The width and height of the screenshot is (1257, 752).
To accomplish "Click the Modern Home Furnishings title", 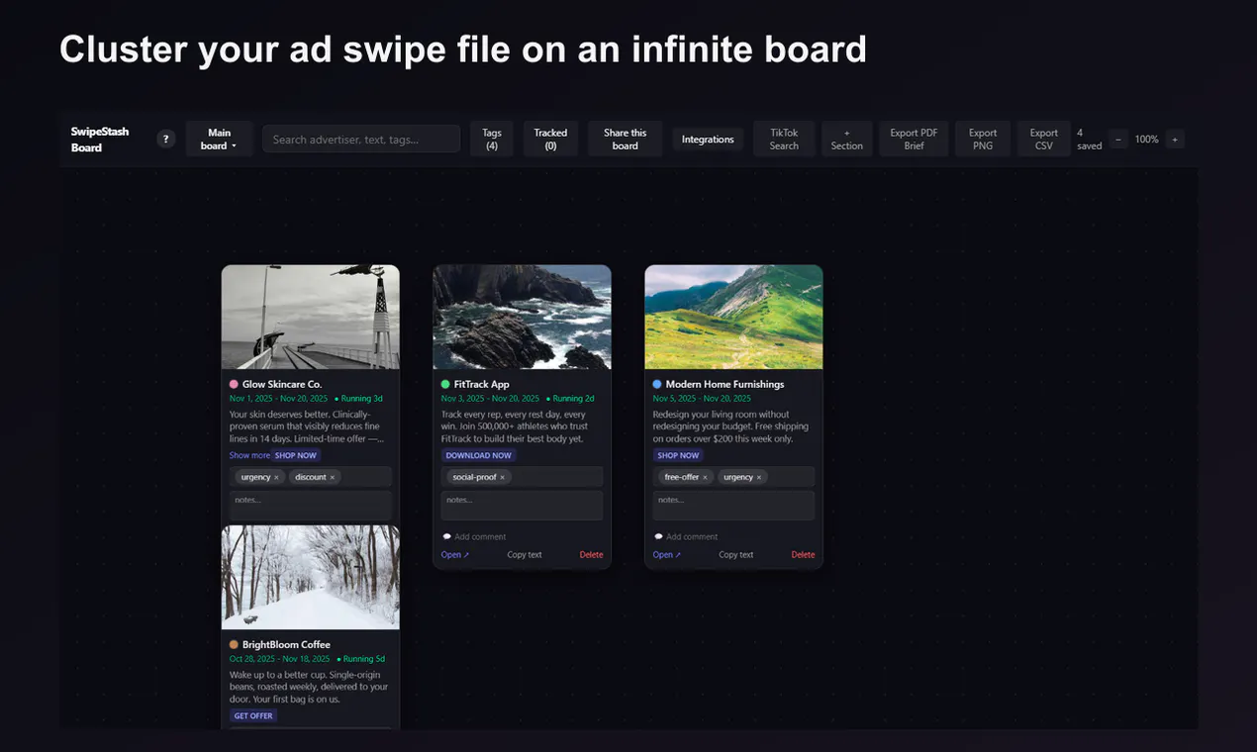I will point(725,384).
